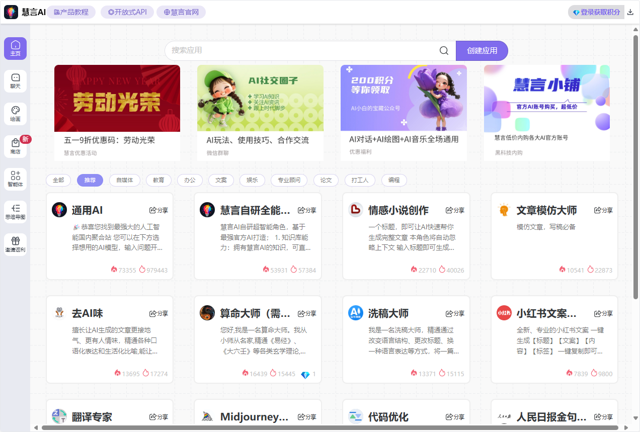The image size is (640, 432).
Task: Switch to the 自媒体 category tab
Action: pyautogui.click(x=124, y=180)
